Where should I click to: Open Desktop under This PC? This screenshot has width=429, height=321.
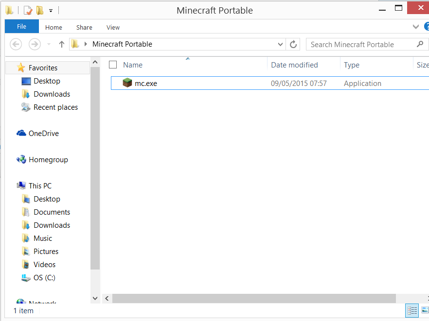coord(47,199)
